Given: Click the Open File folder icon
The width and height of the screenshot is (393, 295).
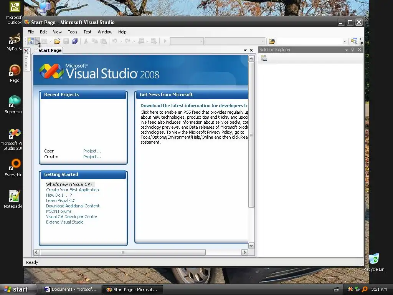Looking at the screenshot, I should pyautogui.click(x=57, y=41).
